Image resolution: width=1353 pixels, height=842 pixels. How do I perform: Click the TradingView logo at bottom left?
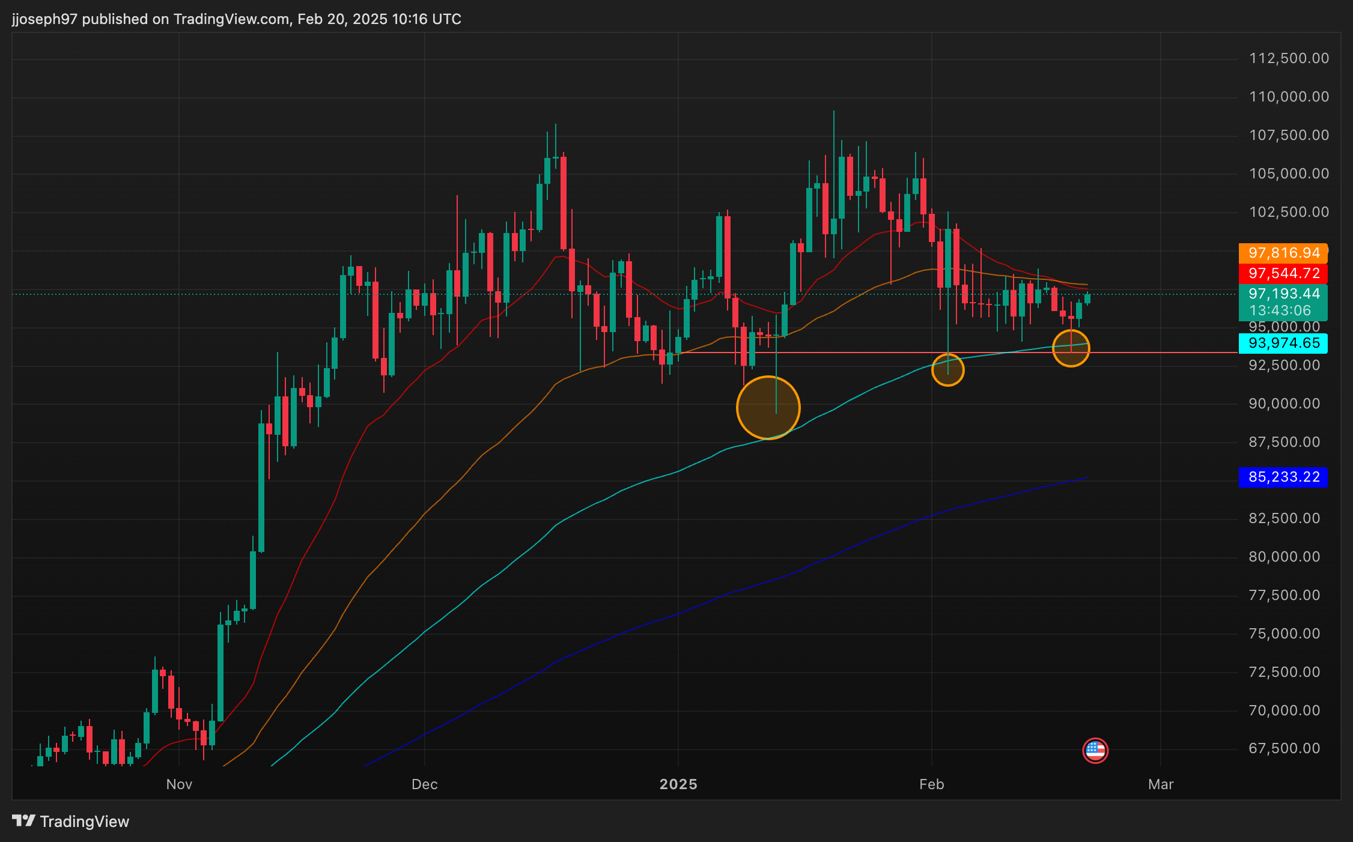point(70,821)
